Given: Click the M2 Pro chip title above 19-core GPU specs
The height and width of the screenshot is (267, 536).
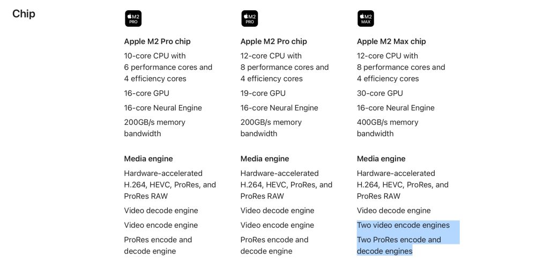Looking at the screenshot, I should 273,41.
